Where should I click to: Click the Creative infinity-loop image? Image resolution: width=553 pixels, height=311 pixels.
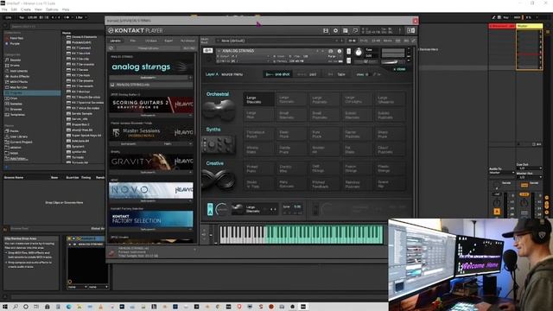[219, 180]
